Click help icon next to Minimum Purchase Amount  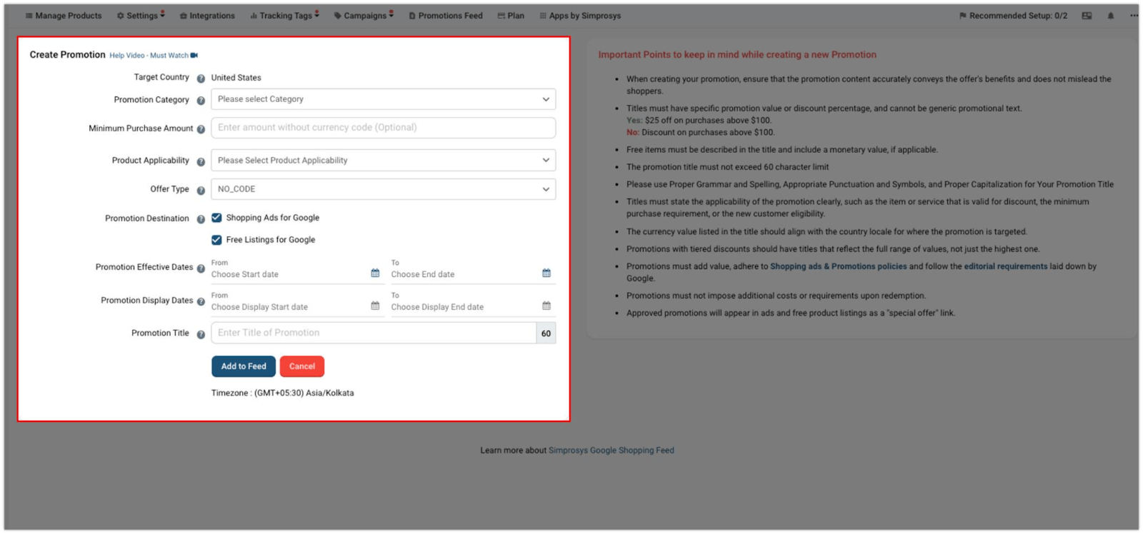click(x=201, y=129)
